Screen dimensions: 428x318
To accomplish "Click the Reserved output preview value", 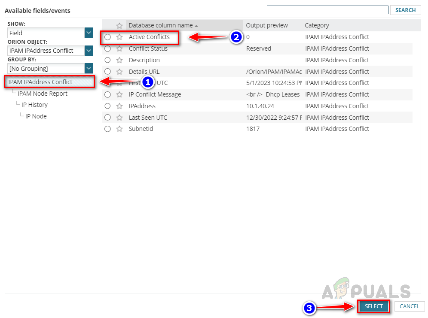I will (259, 49).
